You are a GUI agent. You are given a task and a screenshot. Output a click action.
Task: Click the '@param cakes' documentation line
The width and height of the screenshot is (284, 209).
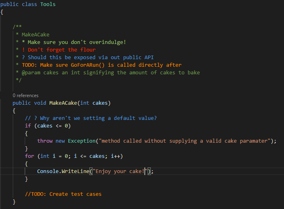(110, 73)
